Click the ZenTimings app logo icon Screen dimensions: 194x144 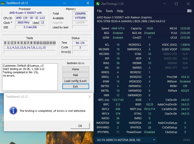[x=98, y=4]
